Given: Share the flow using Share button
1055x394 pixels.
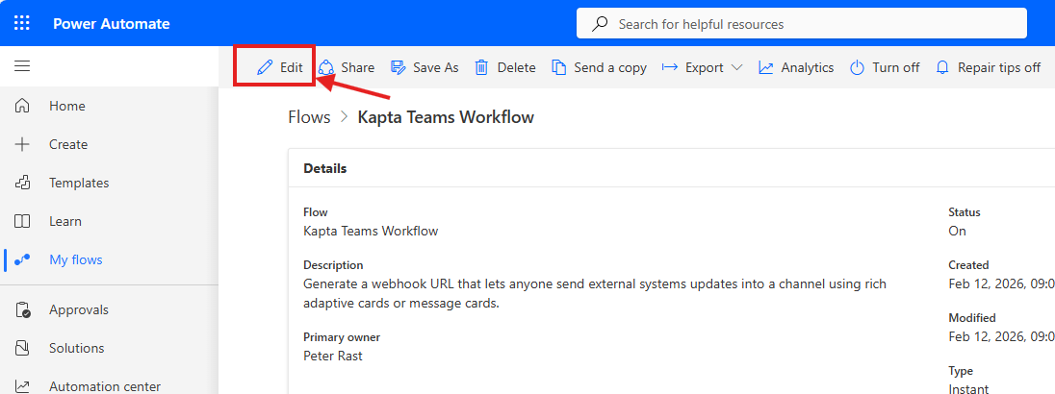Looking at the screenshot, I should 346,67.
